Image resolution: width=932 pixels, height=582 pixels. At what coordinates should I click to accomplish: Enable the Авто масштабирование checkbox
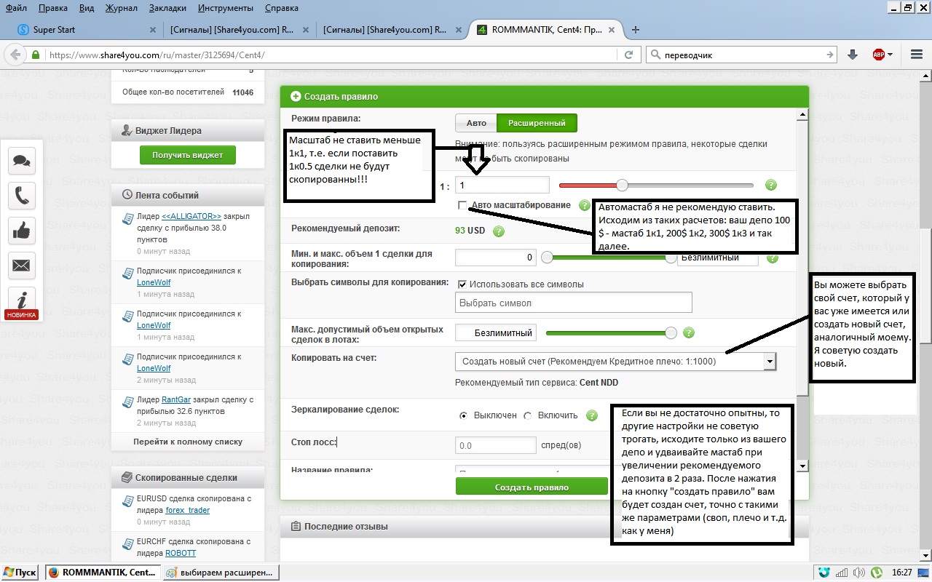462,205
